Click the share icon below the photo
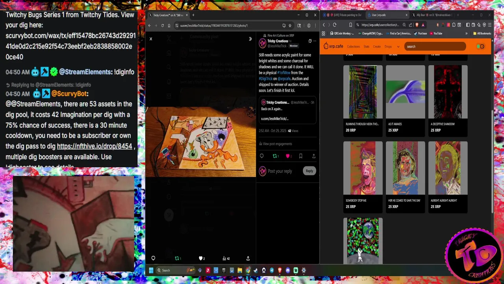Image resolution: width=504 pixels, height=284 pixels. [248, 258]
